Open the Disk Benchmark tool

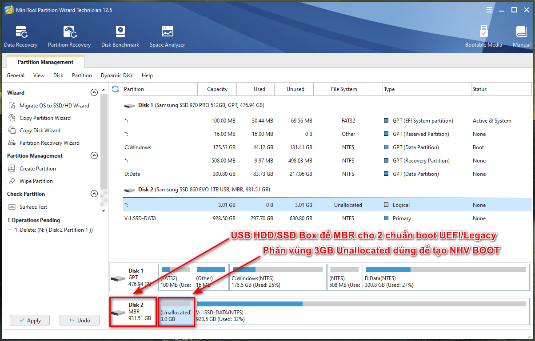(120, 36)
